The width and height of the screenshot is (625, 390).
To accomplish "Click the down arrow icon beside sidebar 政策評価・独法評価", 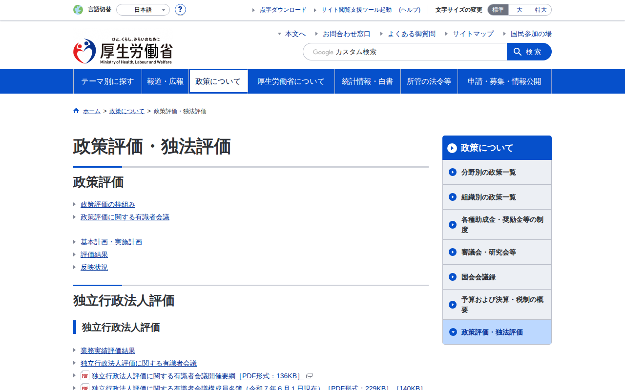I will point(453,332).
